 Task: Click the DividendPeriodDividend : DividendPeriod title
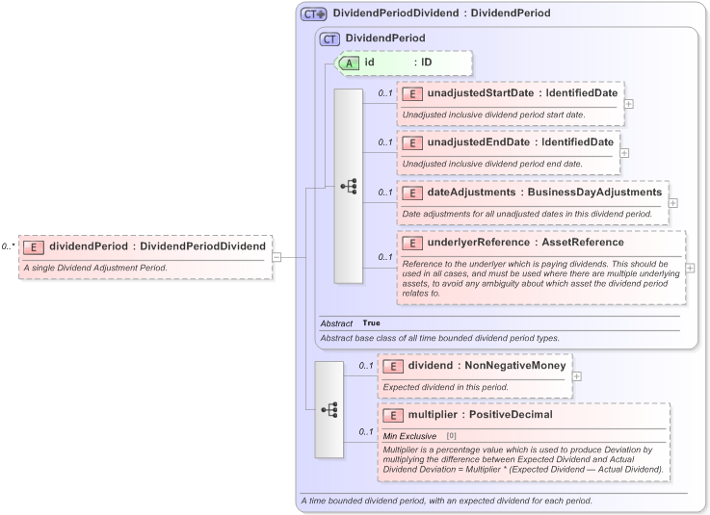[441, 13]
